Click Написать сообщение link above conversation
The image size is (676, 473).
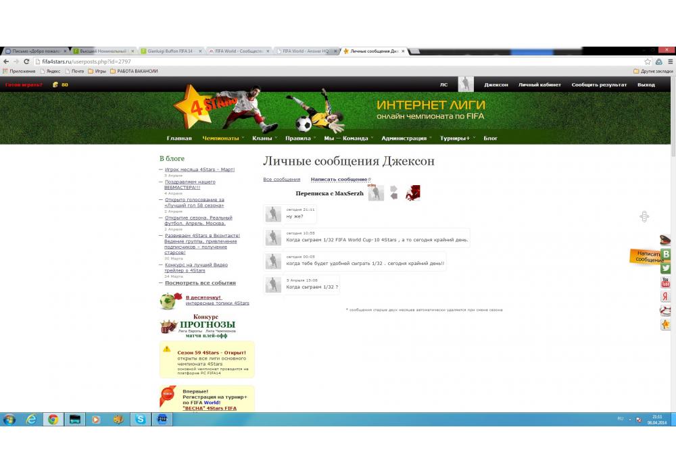(x=339, y=179)
